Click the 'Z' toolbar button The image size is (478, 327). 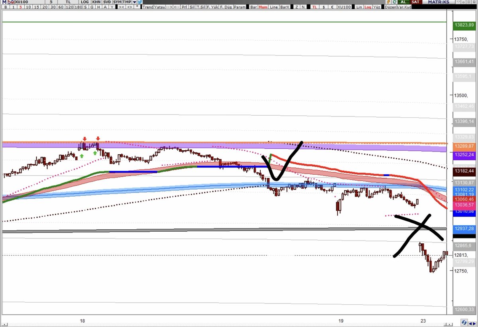coord(297,7)
